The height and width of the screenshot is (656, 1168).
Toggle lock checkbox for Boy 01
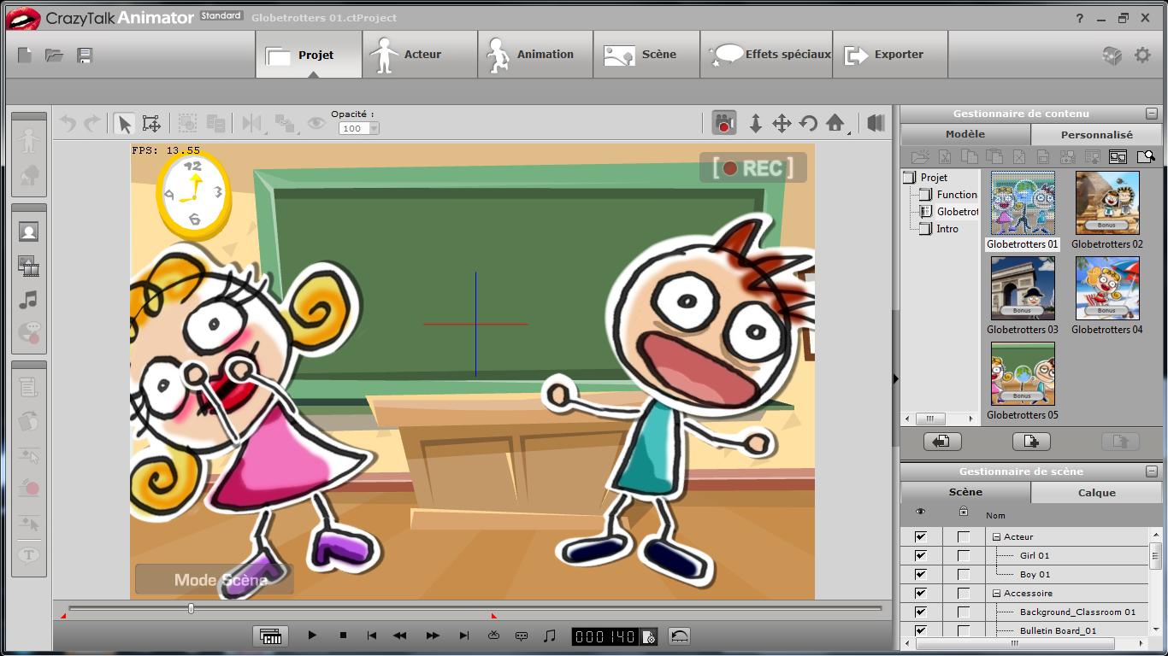click(x=964, y=574)
